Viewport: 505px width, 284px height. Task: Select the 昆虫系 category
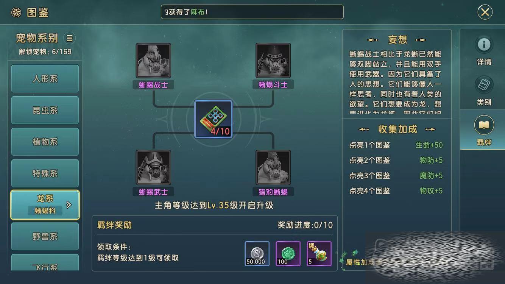(x=45, y=110)
